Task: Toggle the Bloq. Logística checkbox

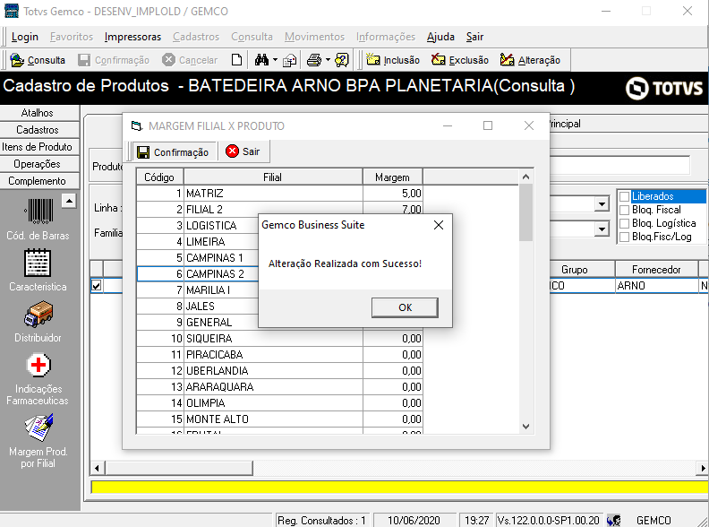Action: click(625, 224)
